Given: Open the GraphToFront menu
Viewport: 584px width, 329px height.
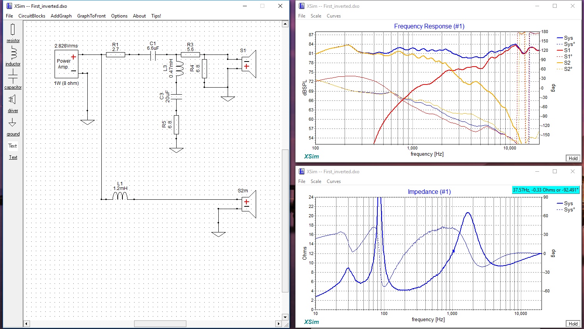Looking at the screenshot, I should (x=91, y=16).
